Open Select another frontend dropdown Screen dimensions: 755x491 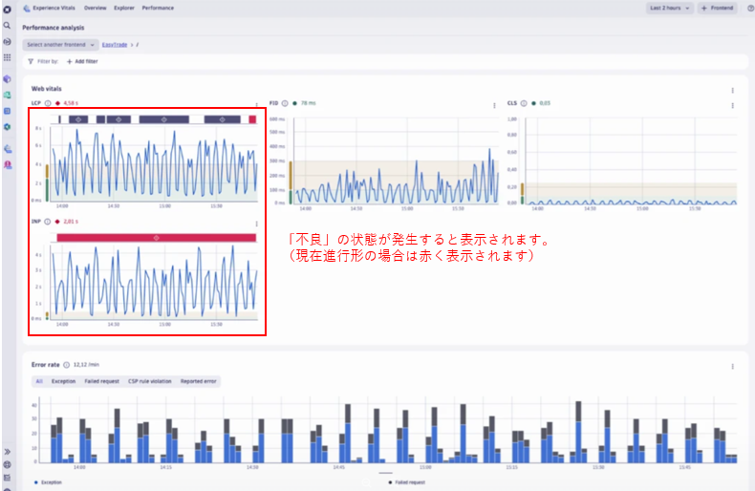[x=61, y=45]
